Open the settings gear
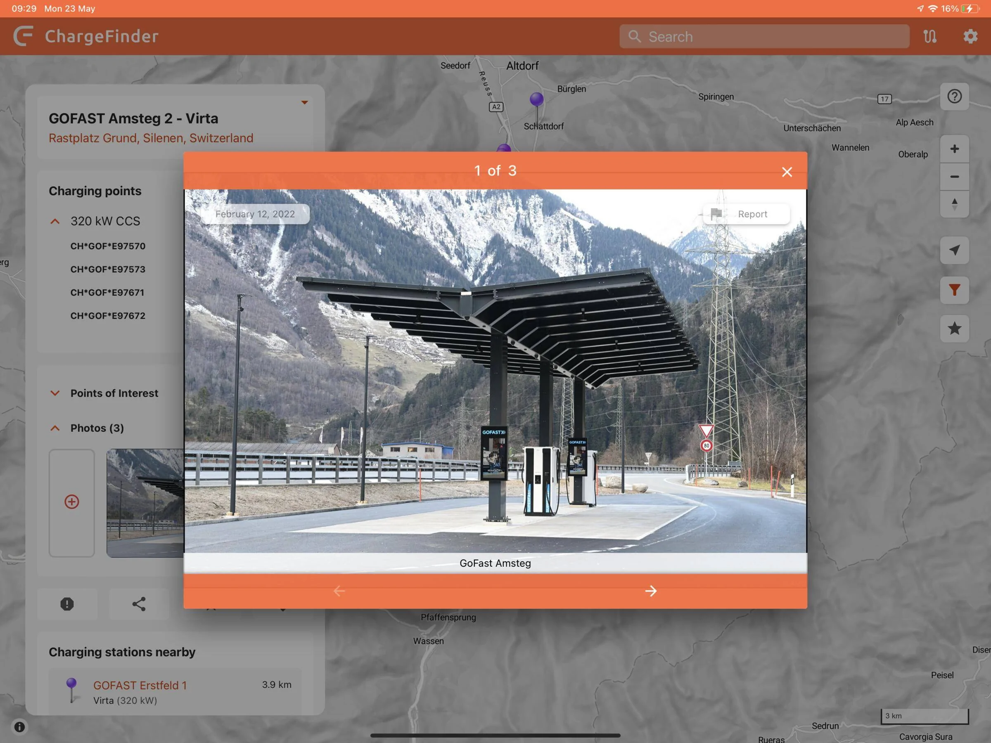The image size is (991, 743). pos(970,36)
